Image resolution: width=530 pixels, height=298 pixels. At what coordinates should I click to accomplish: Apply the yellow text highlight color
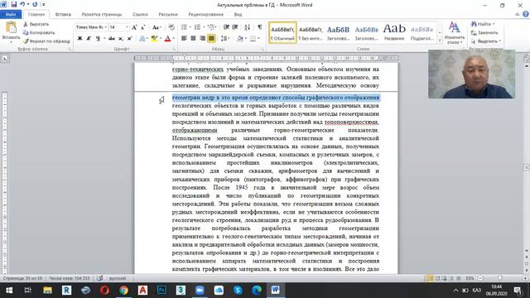154,39
